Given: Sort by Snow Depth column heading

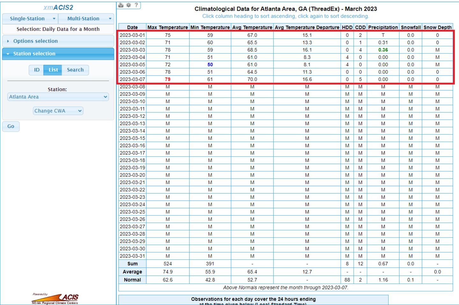Looking at the screenshot, I should [437, 27].
